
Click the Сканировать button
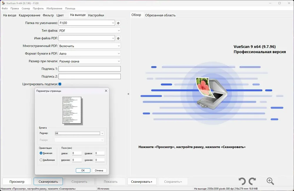tap(48, 181)
